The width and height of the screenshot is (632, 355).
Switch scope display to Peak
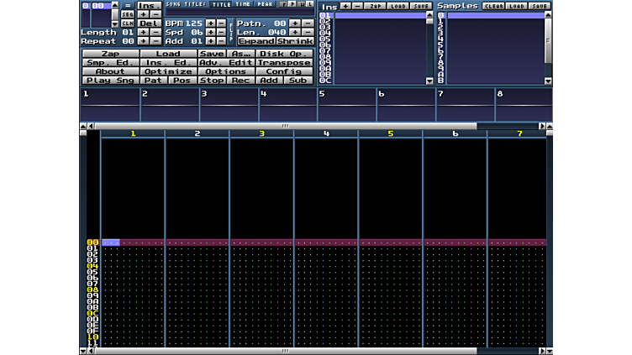coord(264,4)
